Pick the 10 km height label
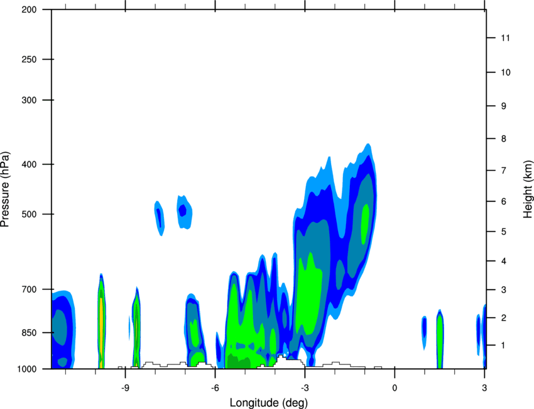The image size is (534, 409). pos(505,72)
